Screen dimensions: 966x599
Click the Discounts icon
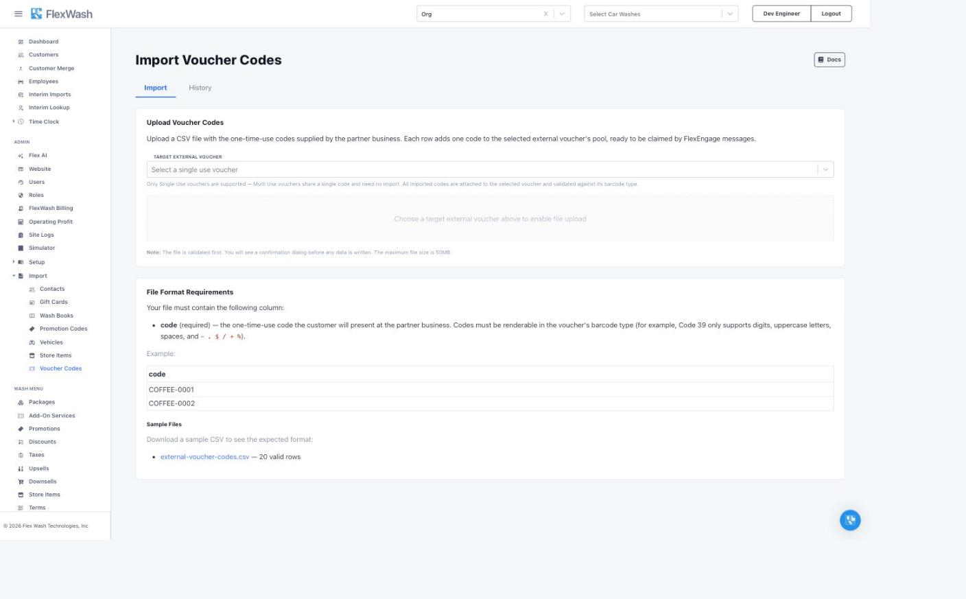(21, 442)
